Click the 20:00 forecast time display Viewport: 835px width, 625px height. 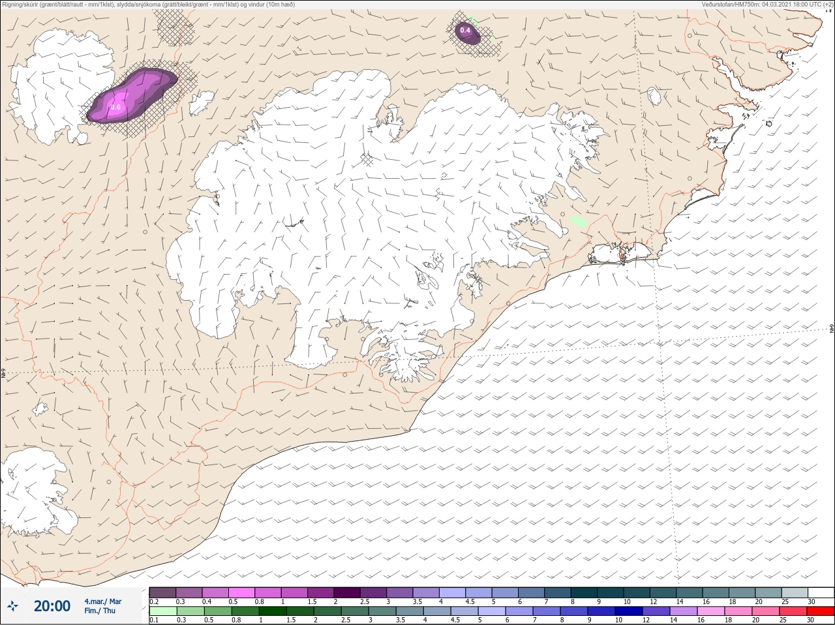click(x=52, y=606)
